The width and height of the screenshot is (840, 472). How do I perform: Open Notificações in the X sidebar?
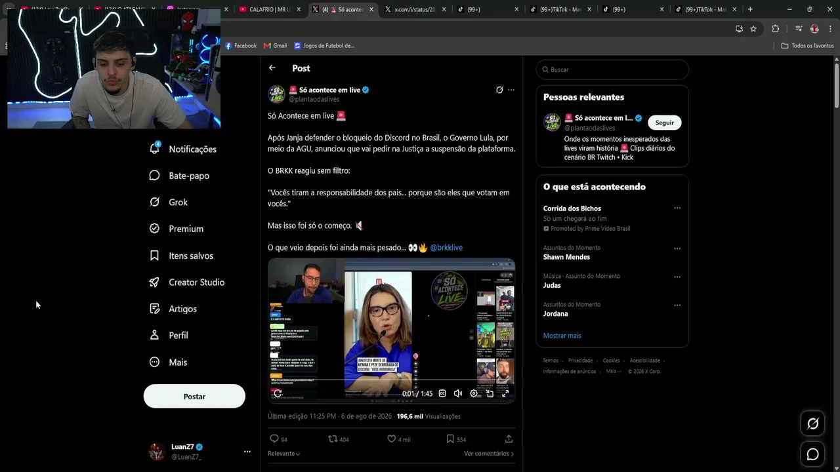pyautogui.click(x=183, y=149)
